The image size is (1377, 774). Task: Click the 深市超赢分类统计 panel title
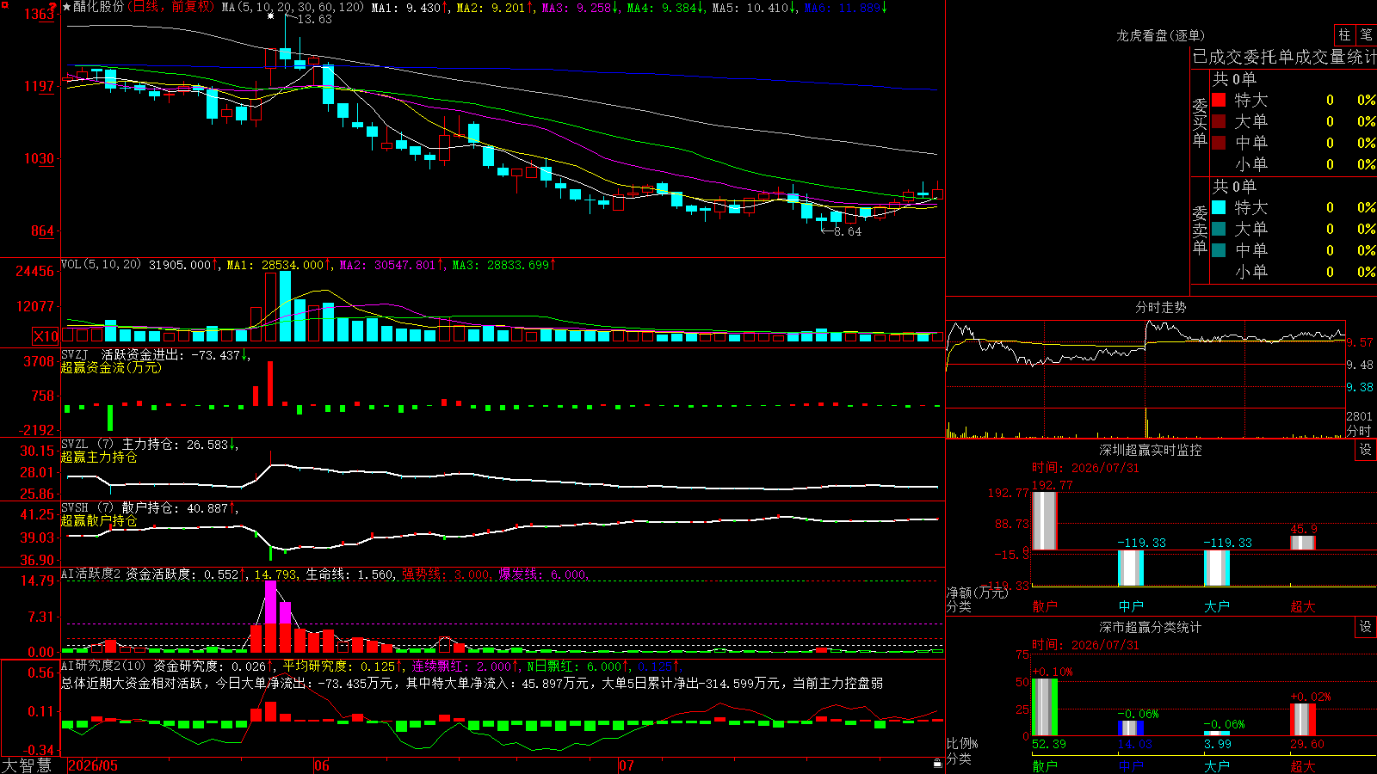coord(1151,627)
